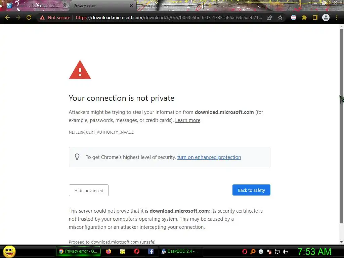Click the scrollbar down arrow
The width and height of the screenshot is (344, 258).
pyautogui.click(x=341, y=242)
